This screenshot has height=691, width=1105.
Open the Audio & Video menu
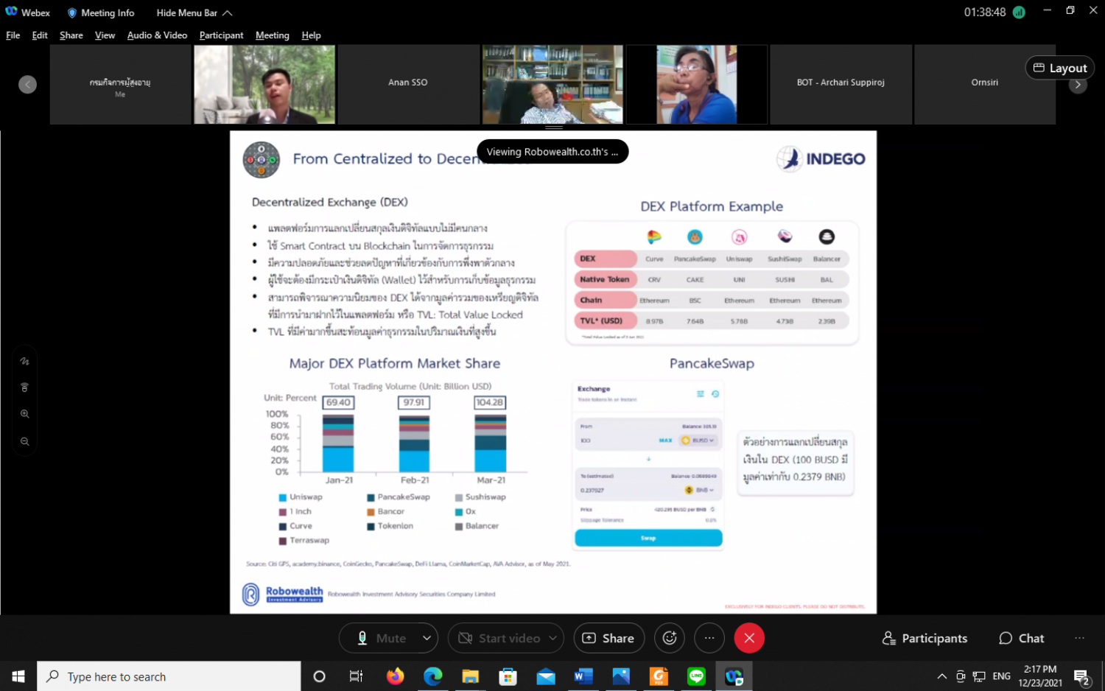pyautogui.click(x=157, y=35)
